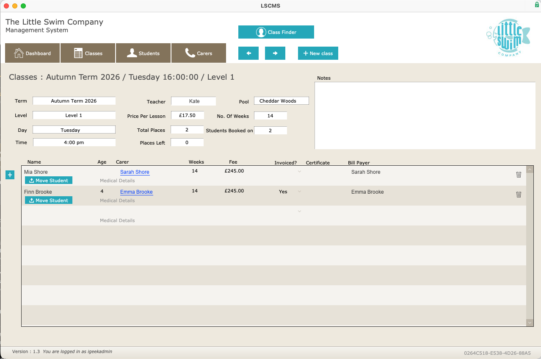Image resolution: width=541 pixels, height=359 pixels.
Task: Click the student list scroll up arrow
Action: pyautogui.click(x=530, y=170)
